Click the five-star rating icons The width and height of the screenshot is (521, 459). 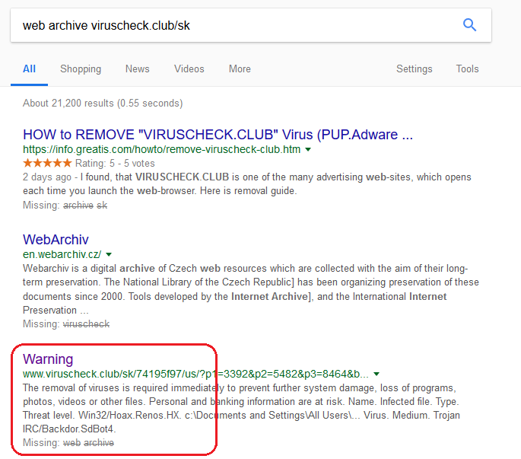pos(47,163)
